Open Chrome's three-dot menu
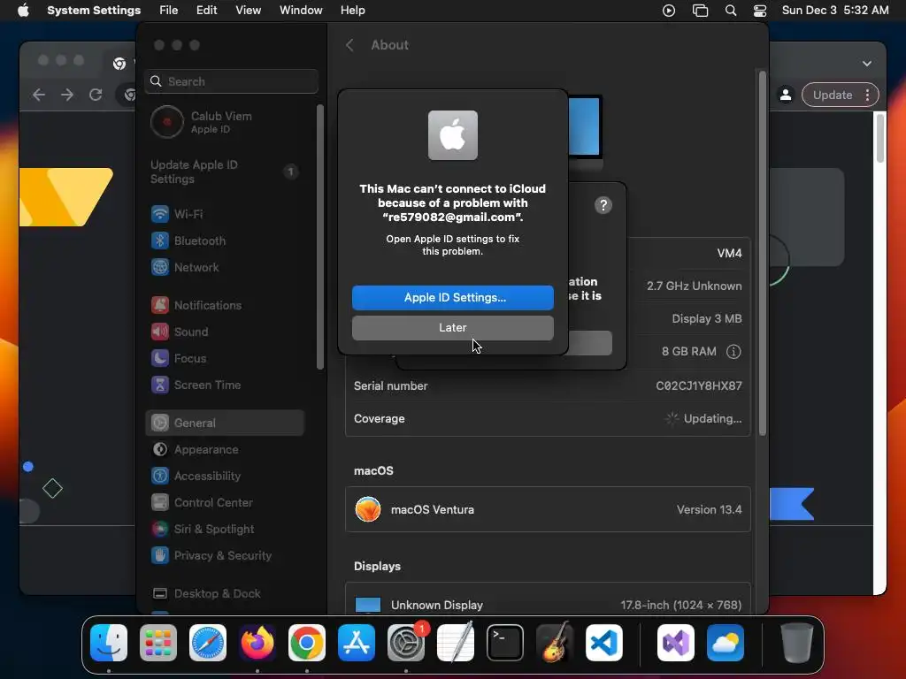Image resolution: width=906 pixels, height=679 pixels. [x=867, y=95]
